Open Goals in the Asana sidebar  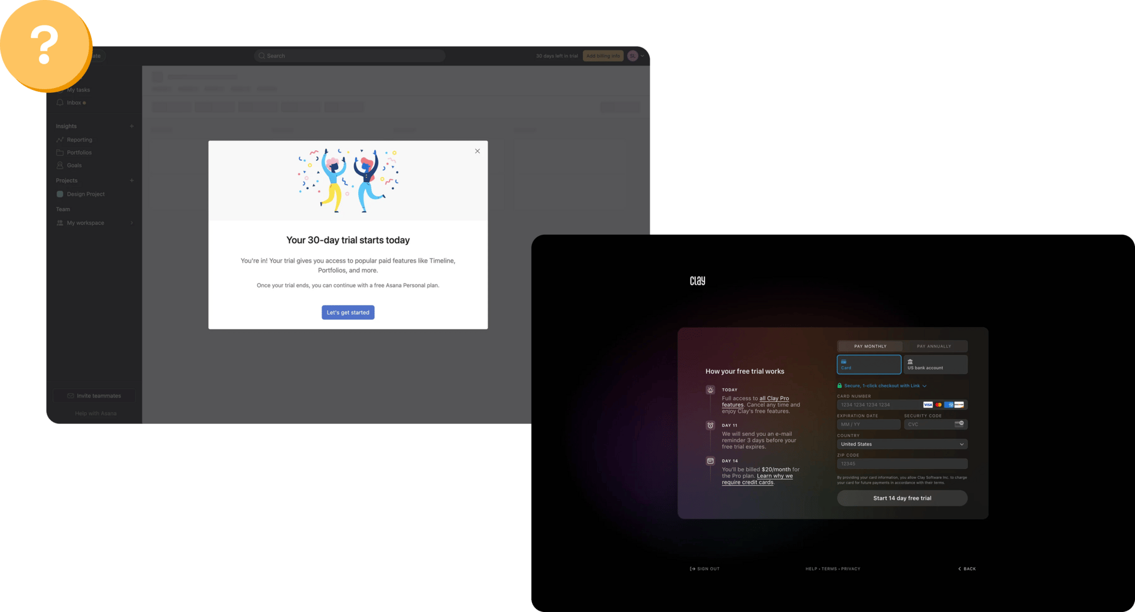click(74, 166)
